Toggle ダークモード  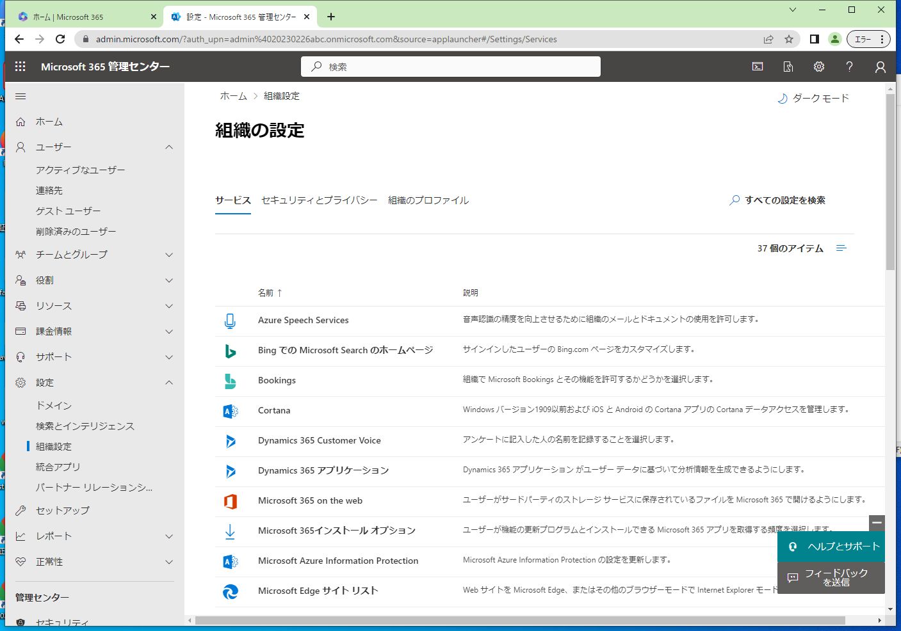tap(813, 98)
